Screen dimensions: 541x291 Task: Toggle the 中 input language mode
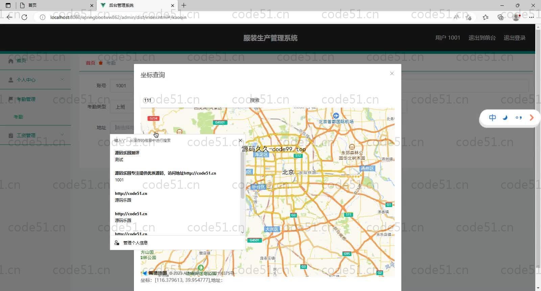coord(492,118)
